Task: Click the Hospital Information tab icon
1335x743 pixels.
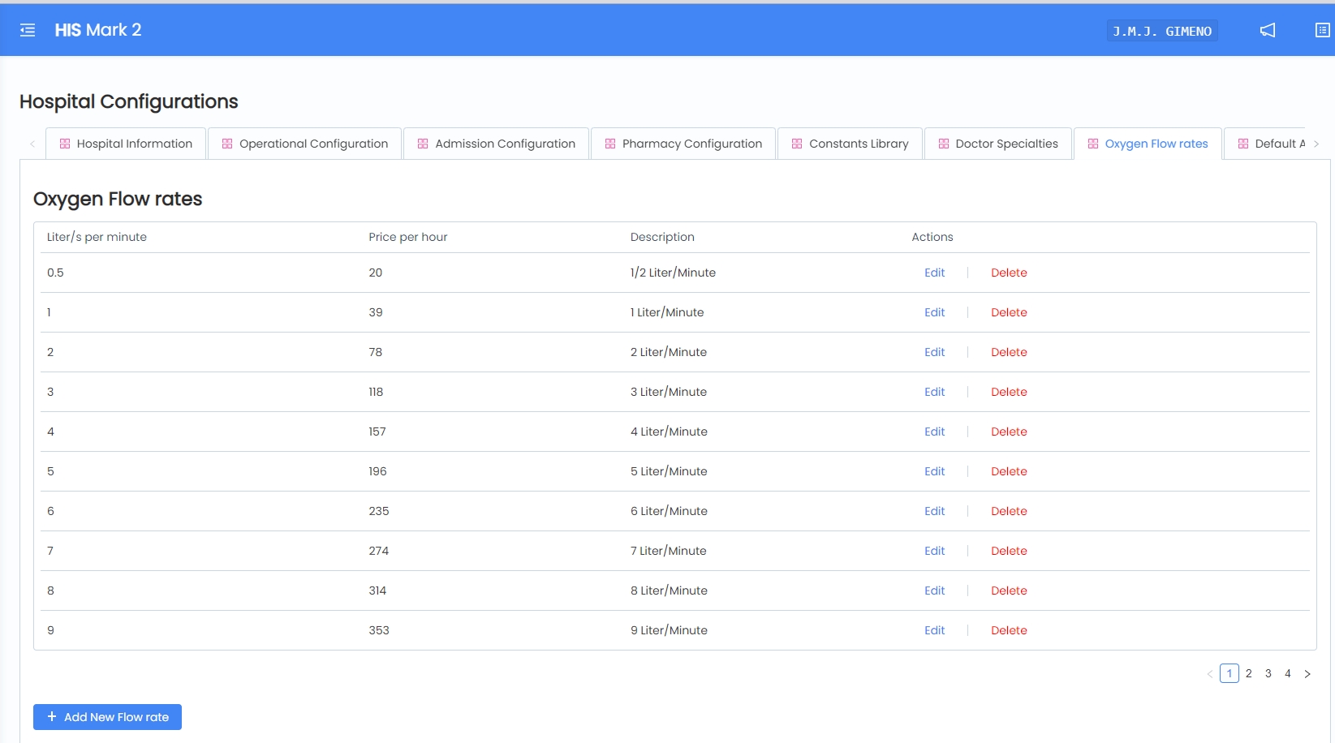Action: tap(65, 144)
